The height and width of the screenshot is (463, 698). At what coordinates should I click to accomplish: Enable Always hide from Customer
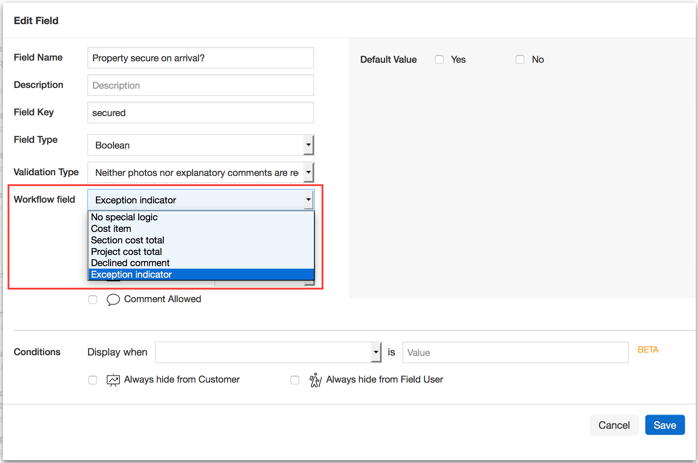pyautogui.click(x=93, y=380)
